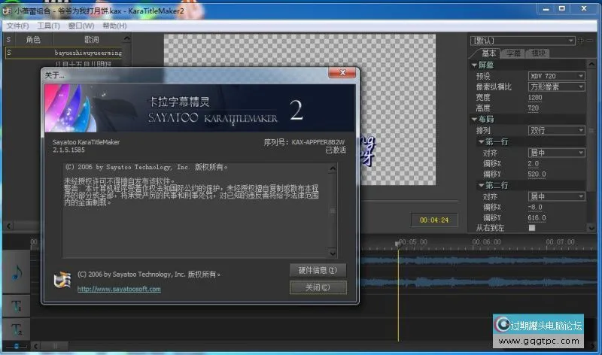The image size is (602, 355).
Task: Click the license text vertical scrollbar thumb
Action: click(333, 211)
